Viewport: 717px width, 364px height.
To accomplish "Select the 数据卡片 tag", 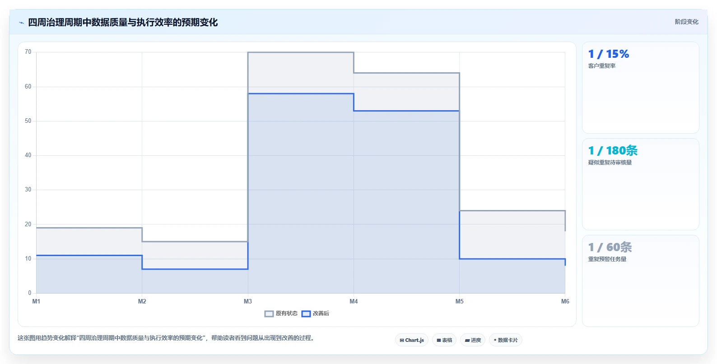I will pyautogui.click(x=506, y=340).
